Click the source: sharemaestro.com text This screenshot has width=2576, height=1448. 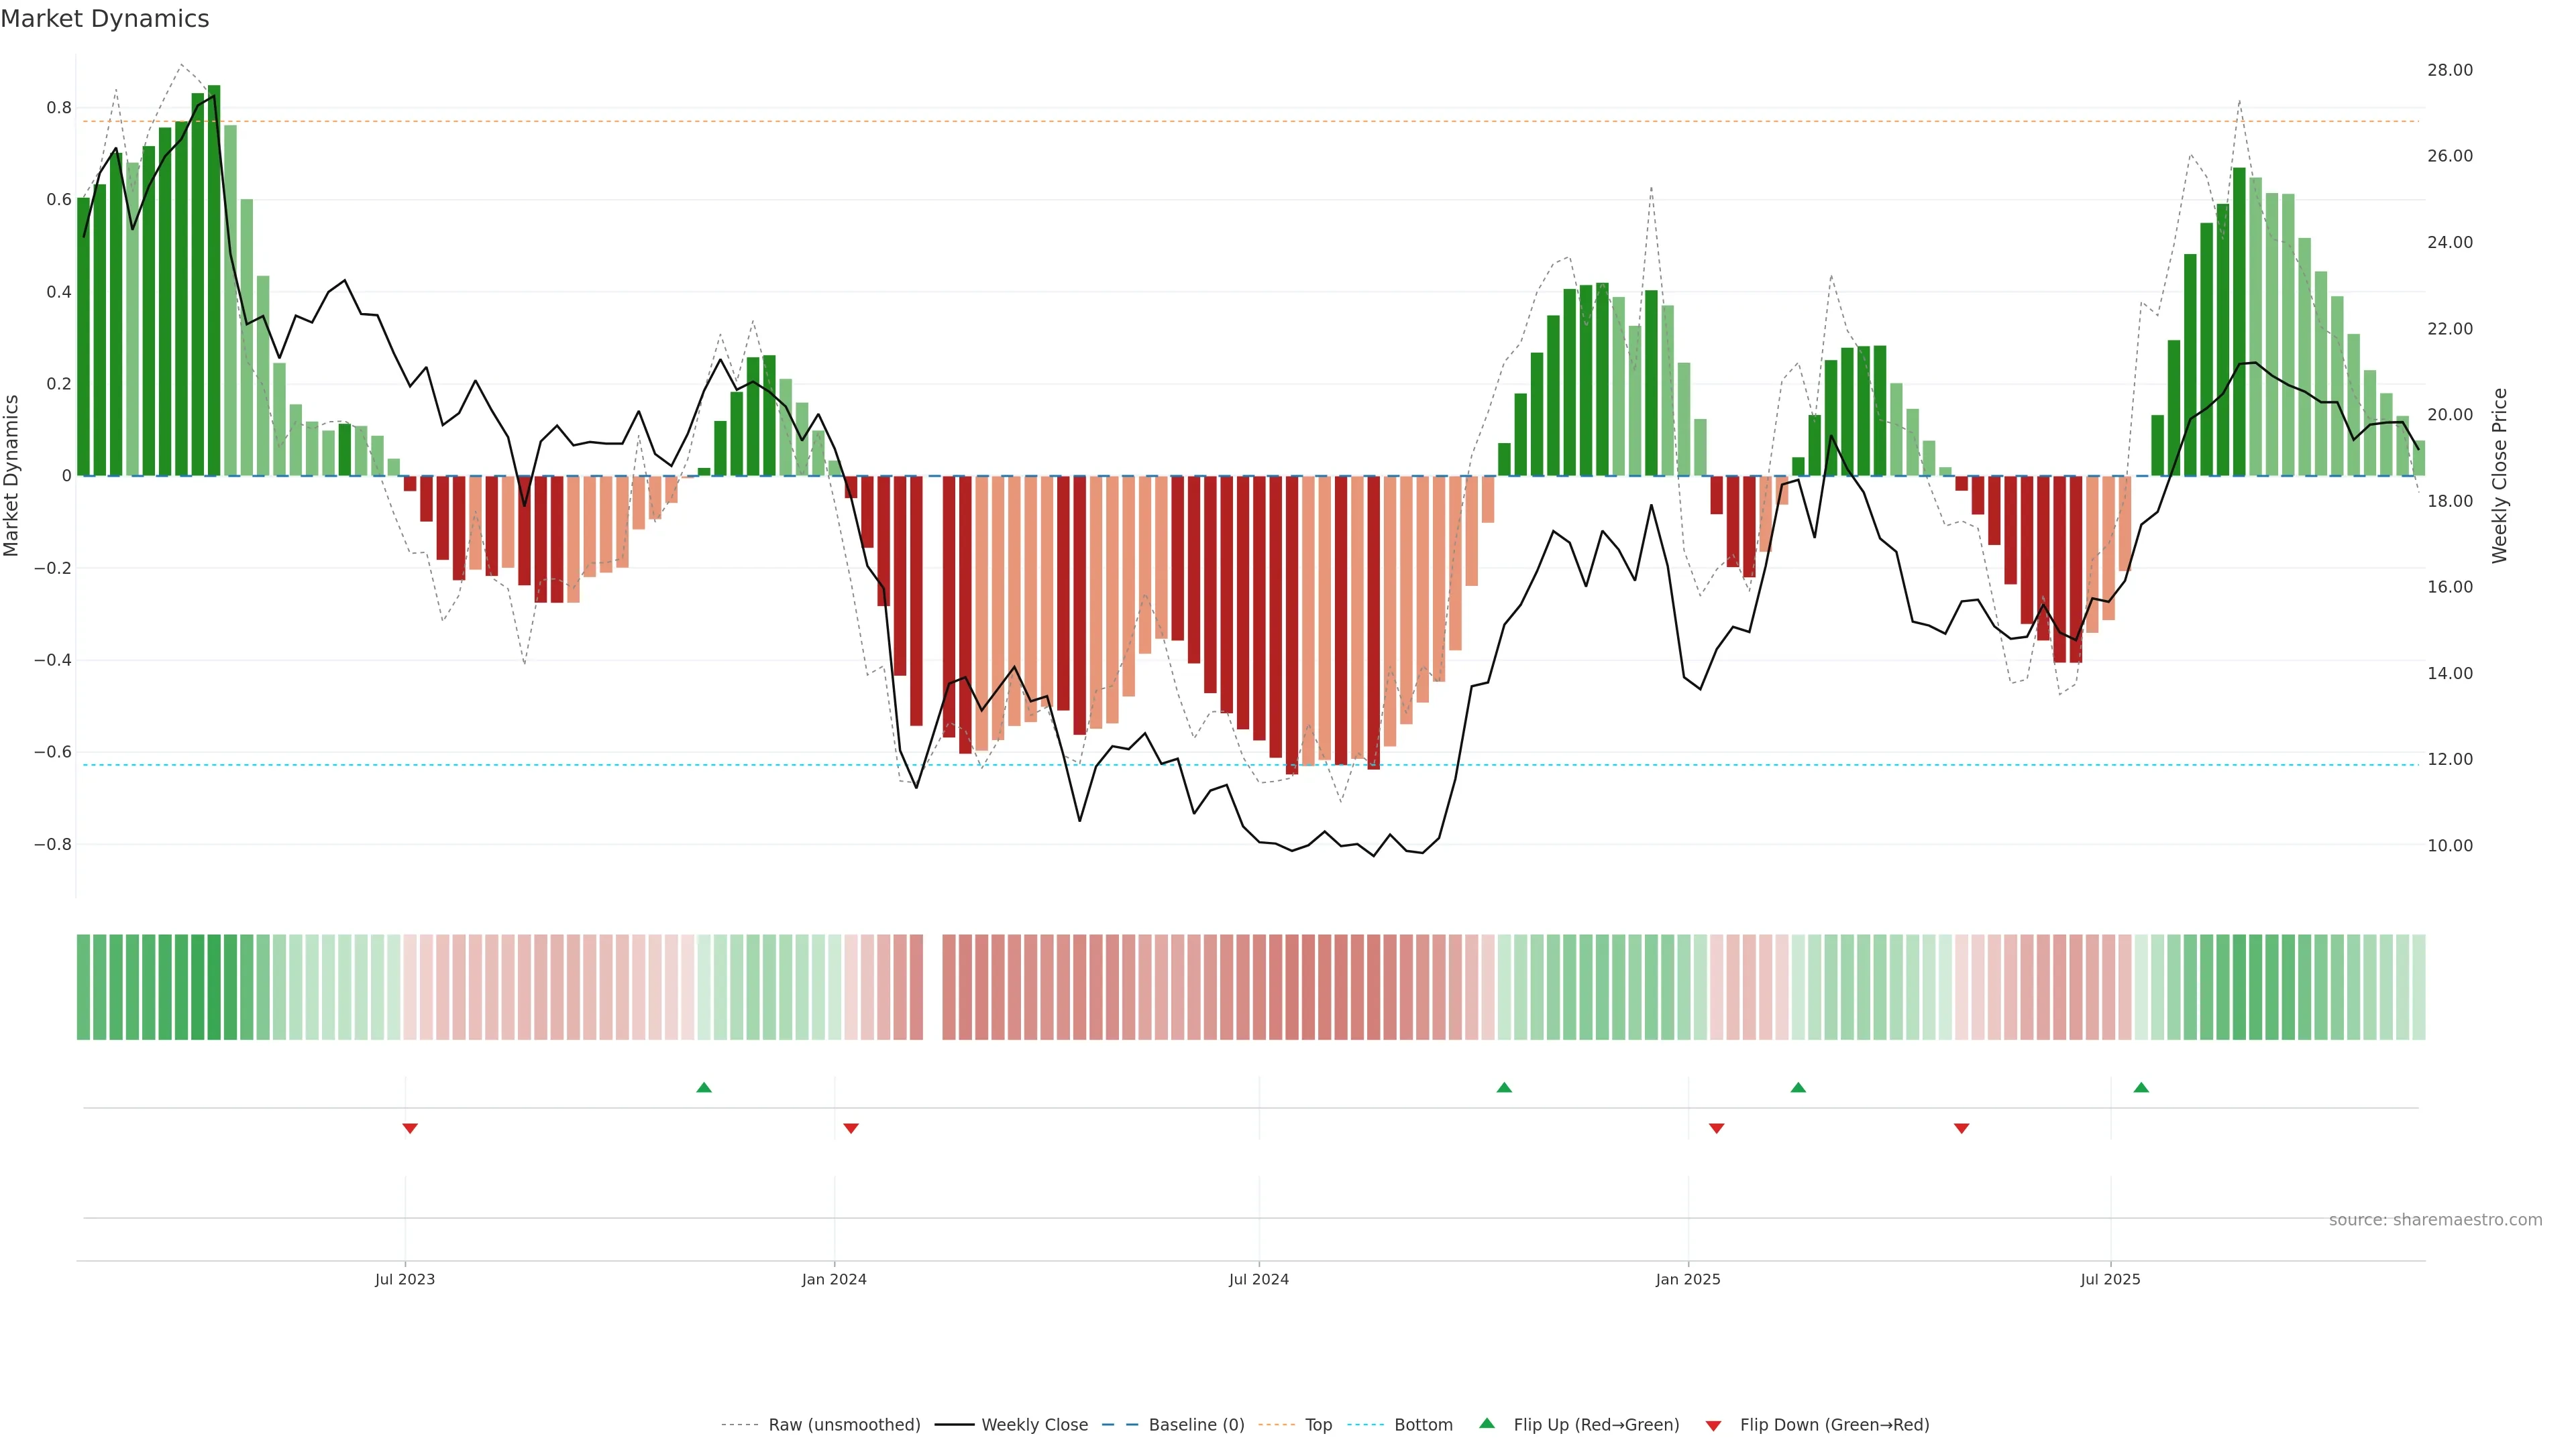pyautogui.click(x=2435, y=1220)
